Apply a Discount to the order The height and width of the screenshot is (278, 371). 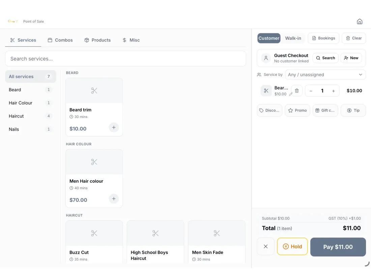point(269,111)
